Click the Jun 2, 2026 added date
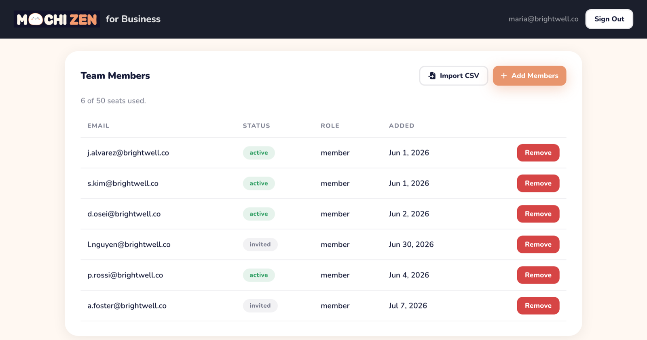The image size is (647, 340). coord(409,214)
